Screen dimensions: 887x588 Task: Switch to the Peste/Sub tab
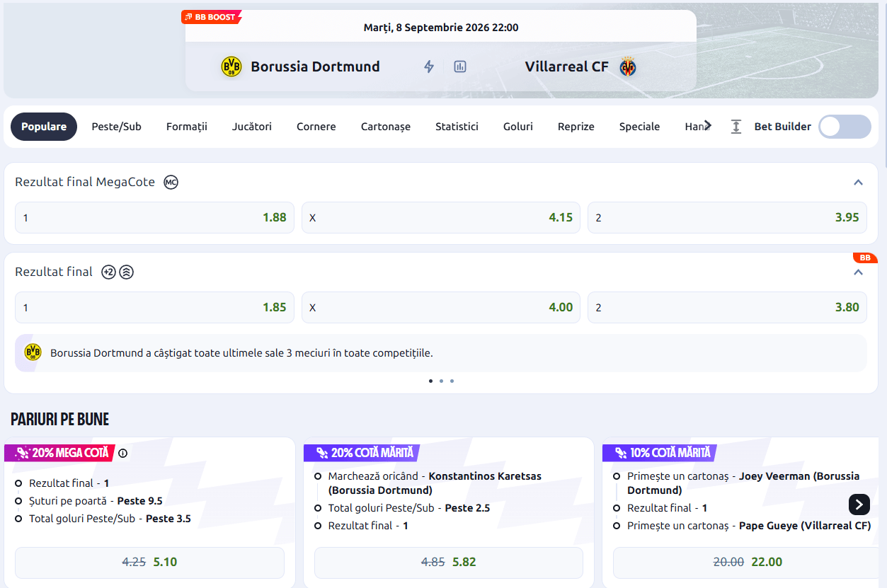[117, 127]
